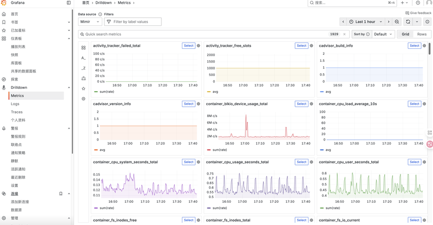
Task: Switch metrics layout to Rows view
Action: pyautogui.click(x=421, y=34)
